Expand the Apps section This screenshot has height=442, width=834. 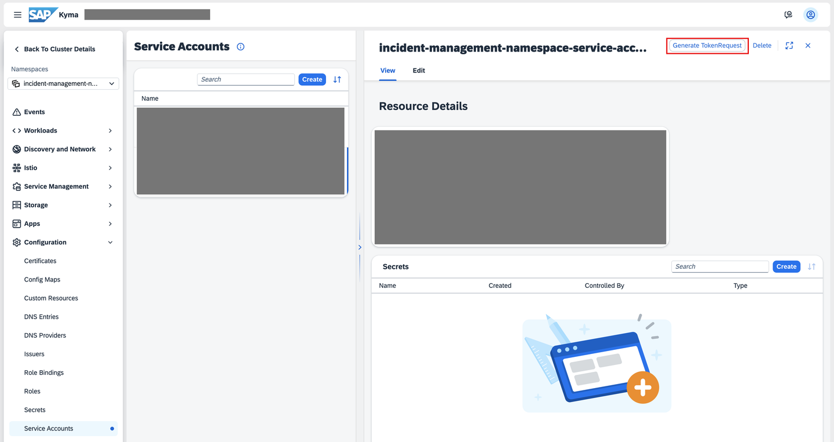[110, 224]
